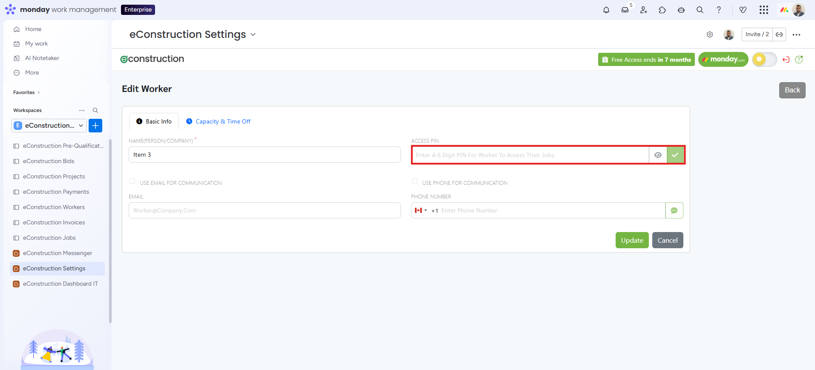815x370 pixels.
Task: Click the Email input field
Action: 265,210
